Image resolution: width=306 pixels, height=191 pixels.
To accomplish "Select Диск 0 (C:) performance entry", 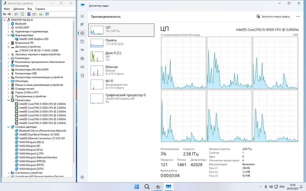I will click(x=121, y=56).
